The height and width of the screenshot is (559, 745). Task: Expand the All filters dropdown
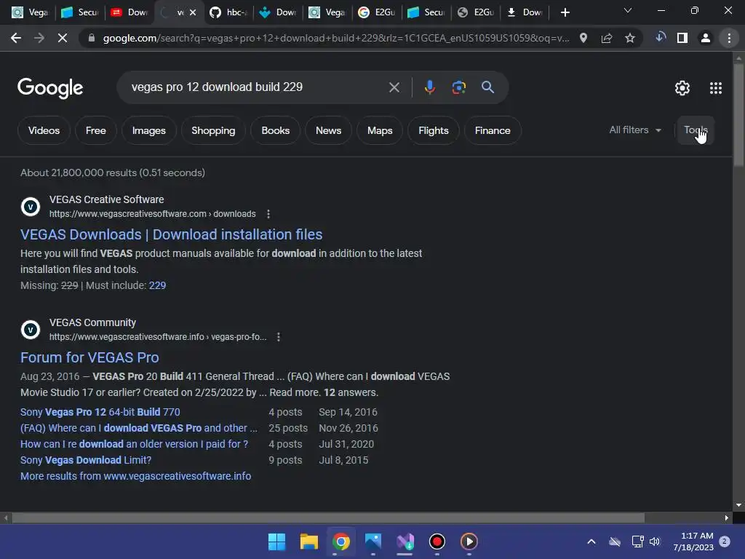(634, 130)
